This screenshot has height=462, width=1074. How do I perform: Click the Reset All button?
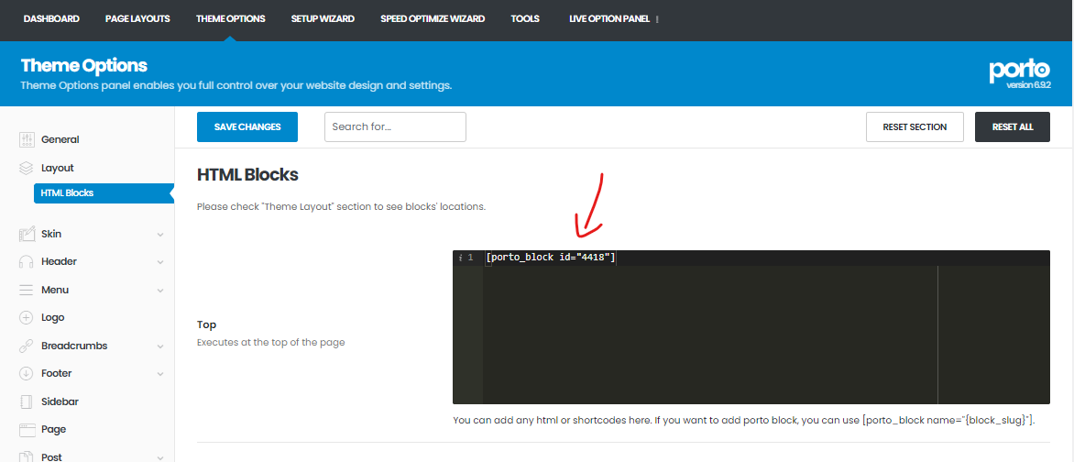1013,126
